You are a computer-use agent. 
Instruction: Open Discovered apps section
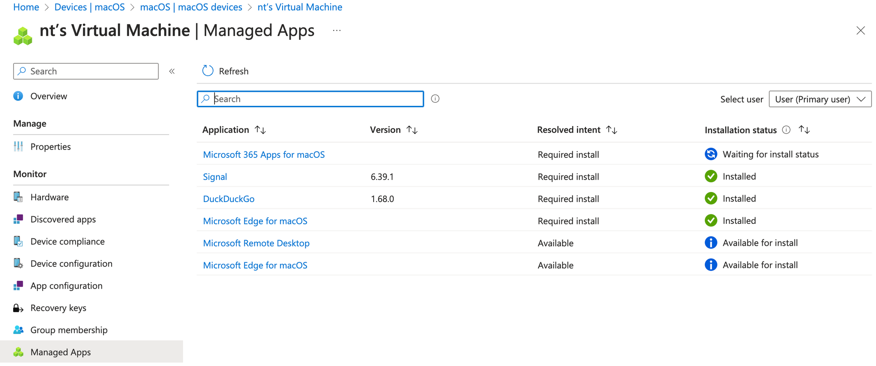pos(63,220)
